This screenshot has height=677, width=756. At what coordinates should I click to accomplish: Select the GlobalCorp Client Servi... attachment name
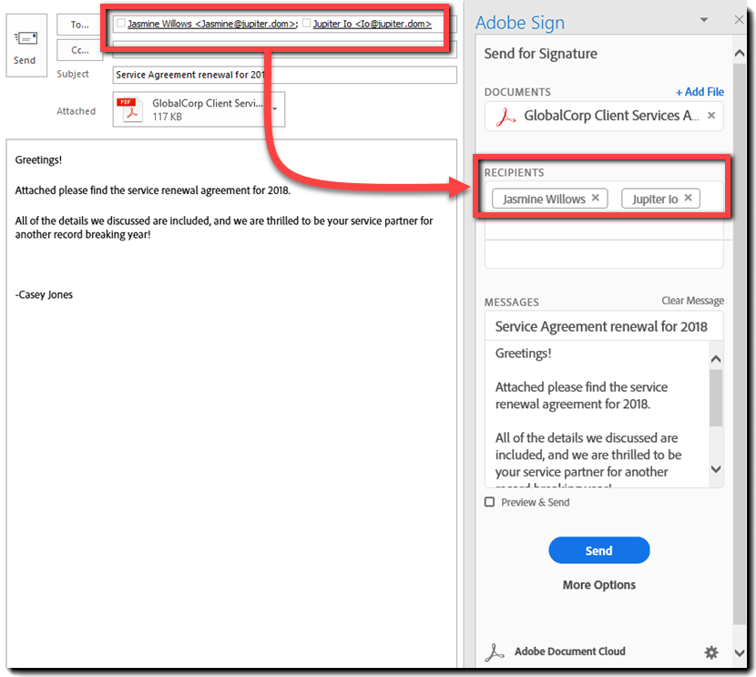pyautogui.click(x=208, y=103)
